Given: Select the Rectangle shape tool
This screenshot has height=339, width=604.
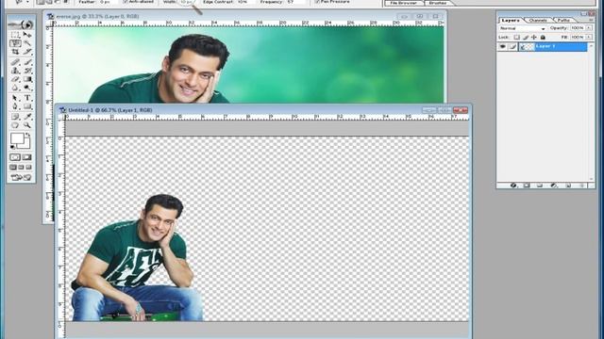Looking at the screenshot, I should point(27,106).
